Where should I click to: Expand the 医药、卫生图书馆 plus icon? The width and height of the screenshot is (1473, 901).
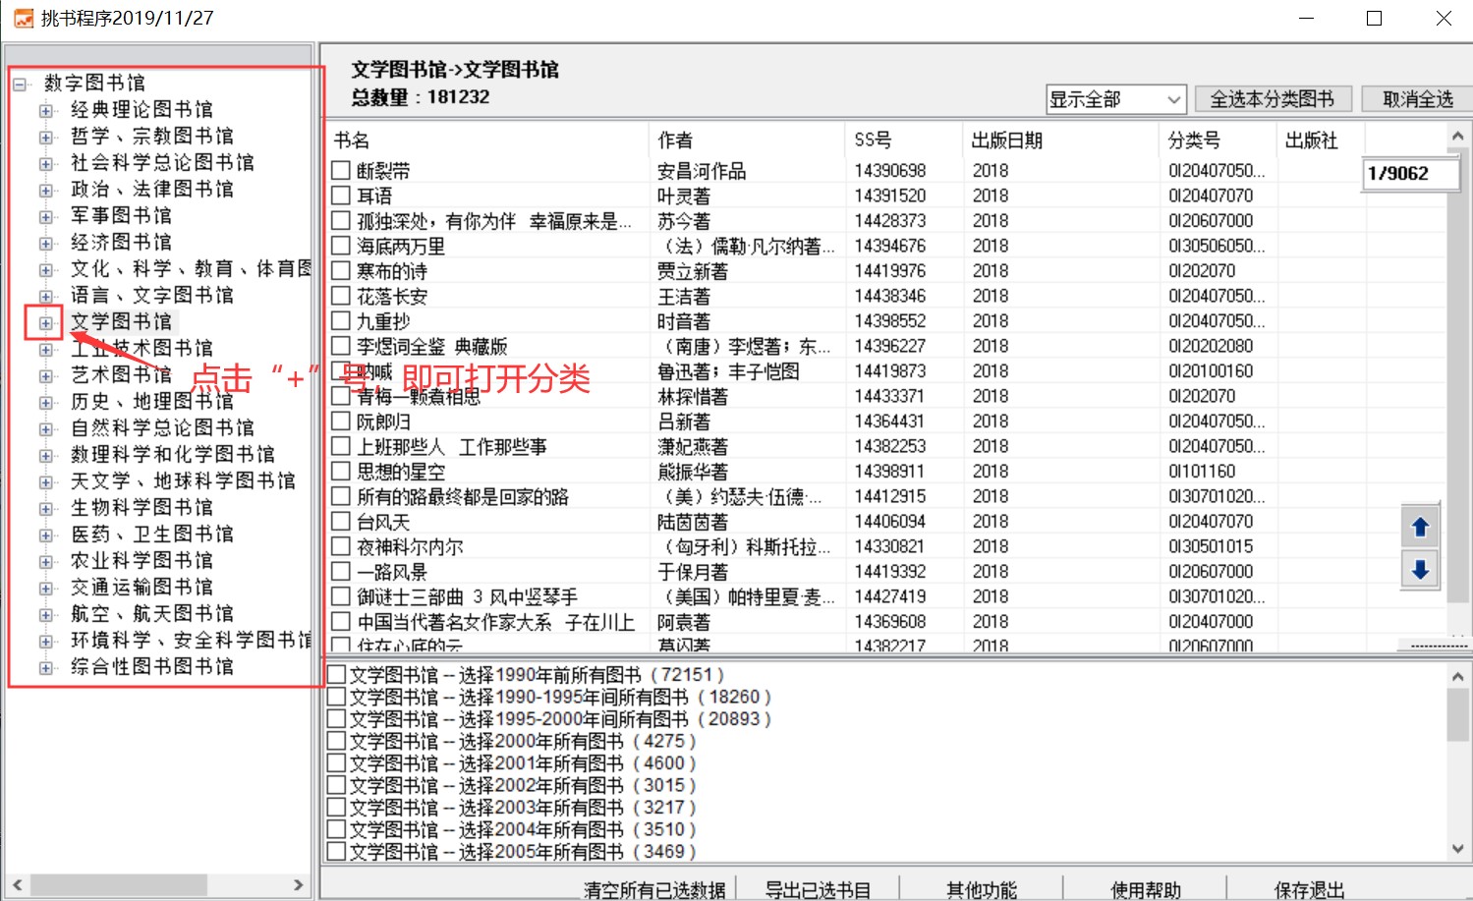(45, 535)
